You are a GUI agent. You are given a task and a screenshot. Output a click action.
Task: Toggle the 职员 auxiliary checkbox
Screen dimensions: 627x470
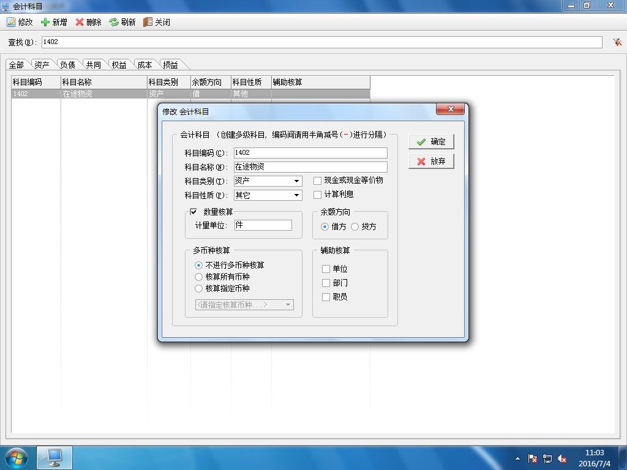pyautogui.click(x=326, y=297)
